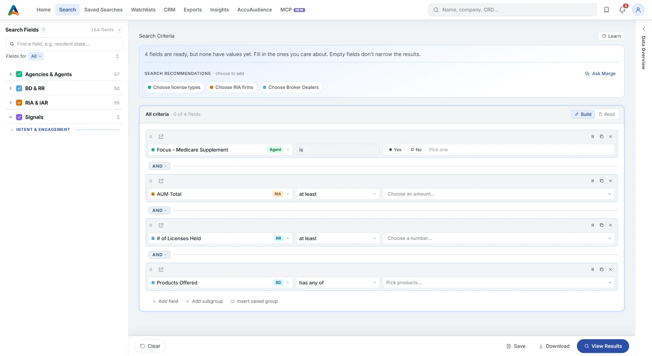Collapse all field groups icon
The image size is (652, 356).
(x=117, y=56)
